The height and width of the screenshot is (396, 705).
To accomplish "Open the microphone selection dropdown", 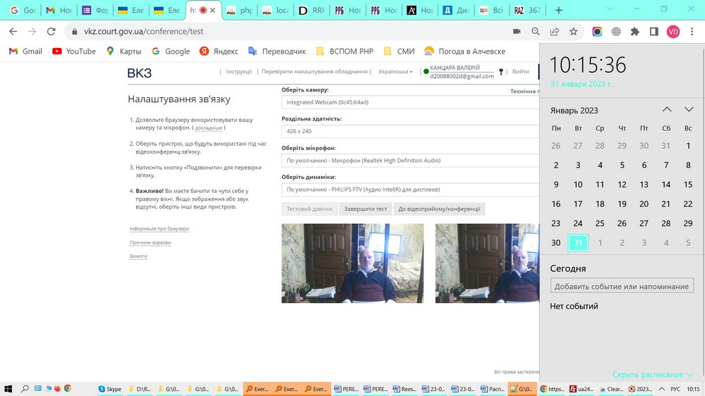I will tap(410, 160).
